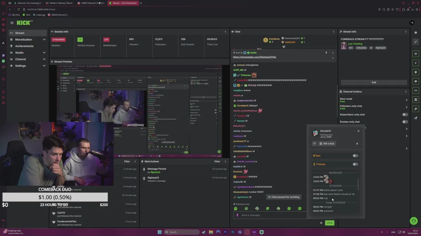This screenshot has width=421, height=236.
Task: Expand the pinned message chevron
Action: pyautogui.click(x=333, y=58)
